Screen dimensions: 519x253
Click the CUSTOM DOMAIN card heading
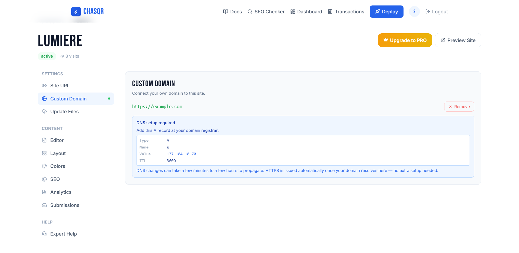tap(153, 84)
